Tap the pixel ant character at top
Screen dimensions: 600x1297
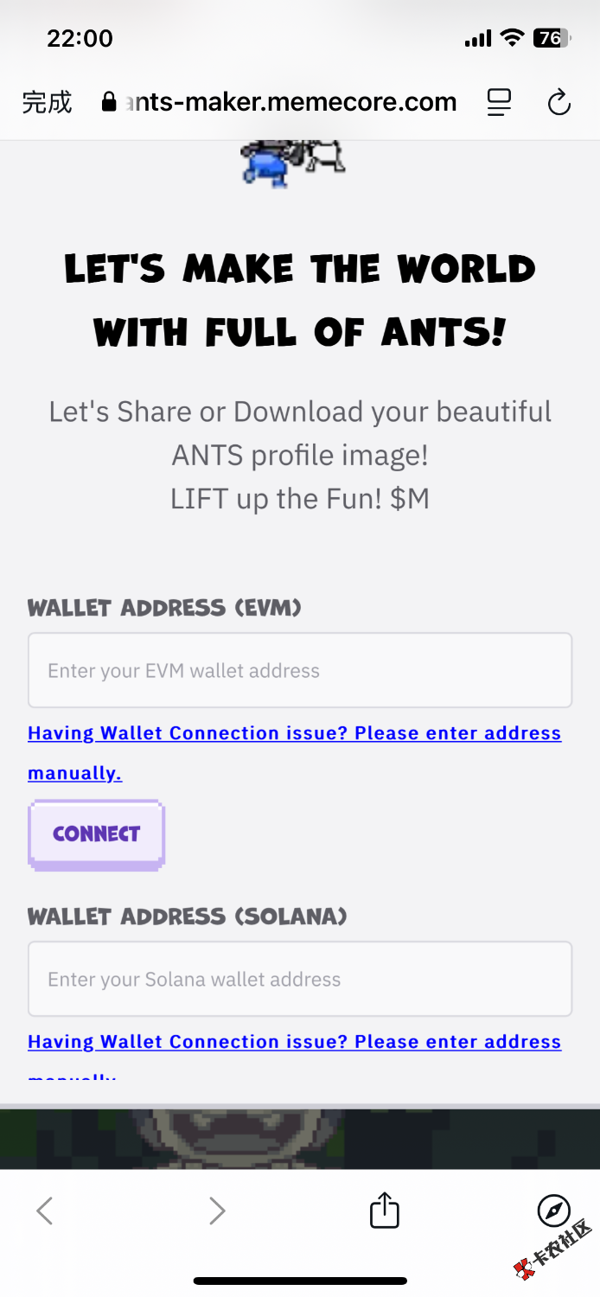point(292,162)
